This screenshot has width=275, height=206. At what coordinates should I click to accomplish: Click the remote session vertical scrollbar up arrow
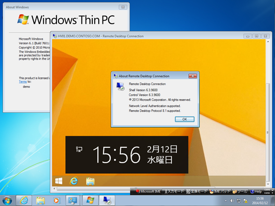click(x=268, y=42)
